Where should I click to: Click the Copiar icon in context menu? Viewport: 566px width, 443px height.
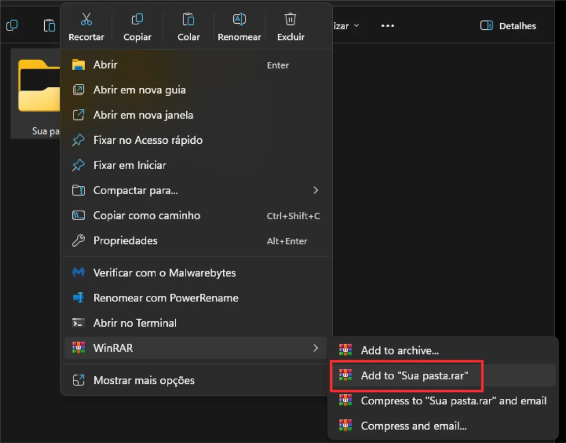point(137,19)
